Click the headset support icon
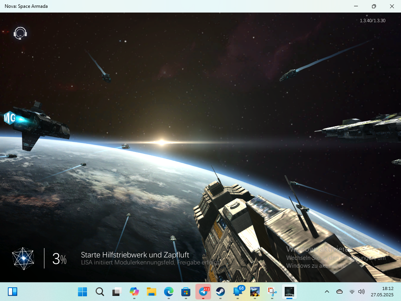 point(20,33)
